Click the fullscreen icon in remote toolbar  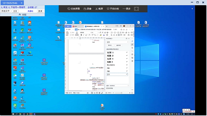[136, 9]
